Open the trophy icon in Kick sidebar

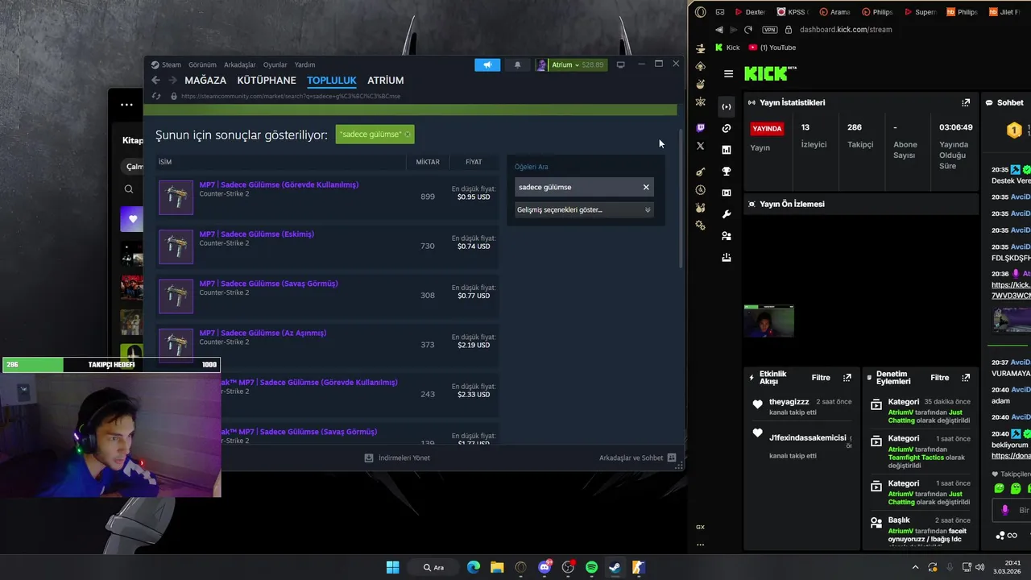pos(727,171)
